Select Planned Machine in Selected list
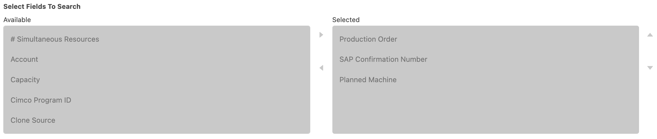657x139 pixels. [x=368, y=80]
